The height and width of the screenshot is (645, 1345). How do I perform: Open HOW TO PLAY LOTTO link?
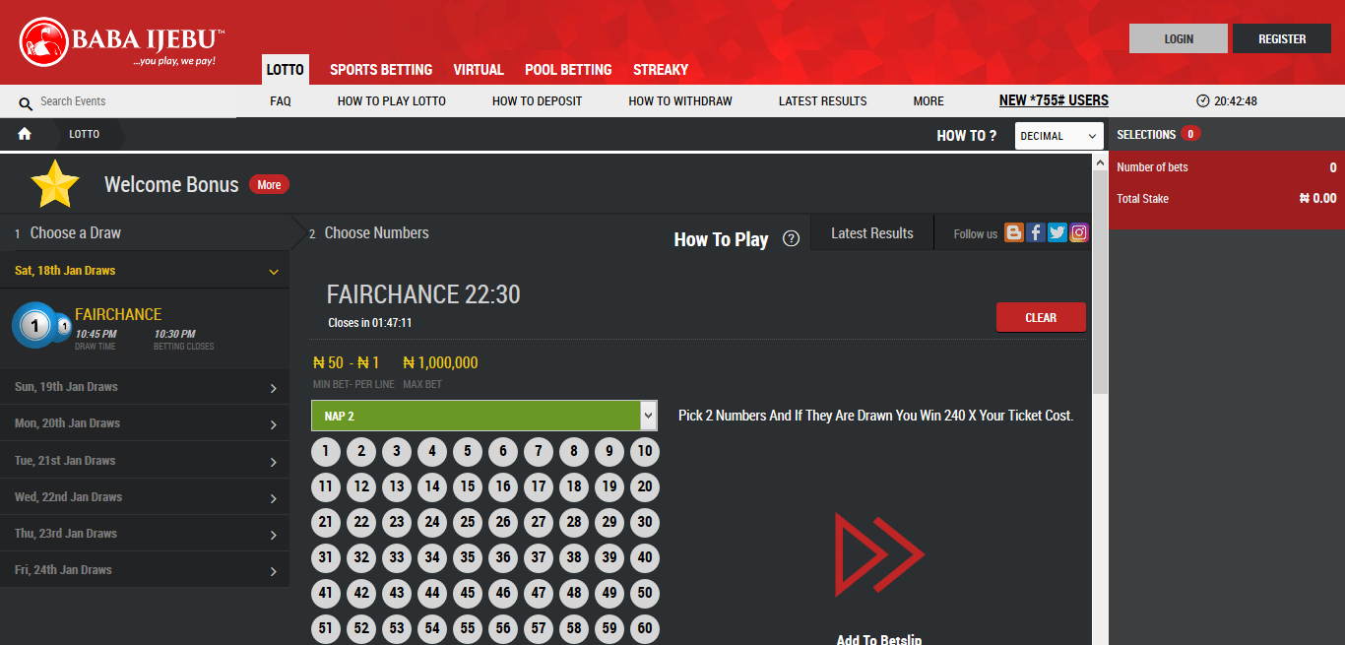[392, 100]
